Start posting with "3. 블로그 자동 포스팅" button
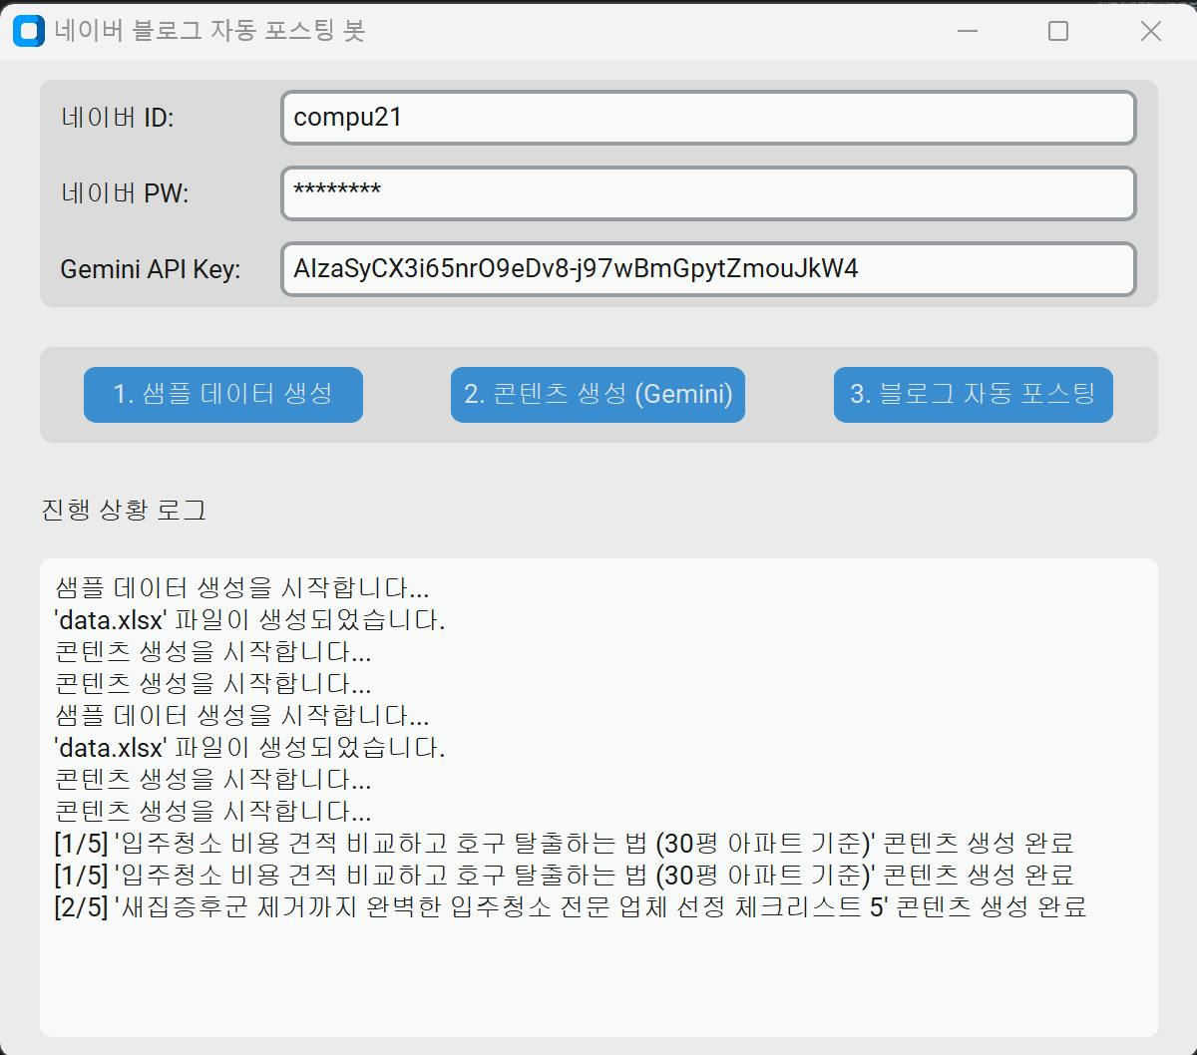The width and height of the screenshot is (1197, 1055). 973,395
